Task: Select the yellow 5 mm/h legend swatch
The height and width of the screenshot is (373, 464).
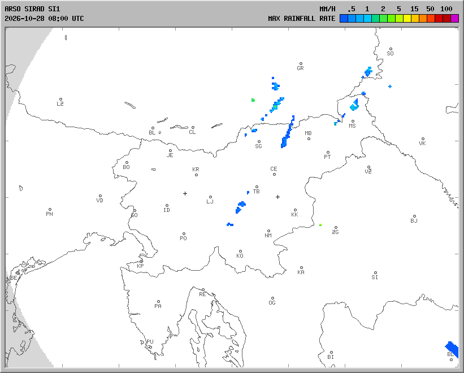Action: pos(407,18)
